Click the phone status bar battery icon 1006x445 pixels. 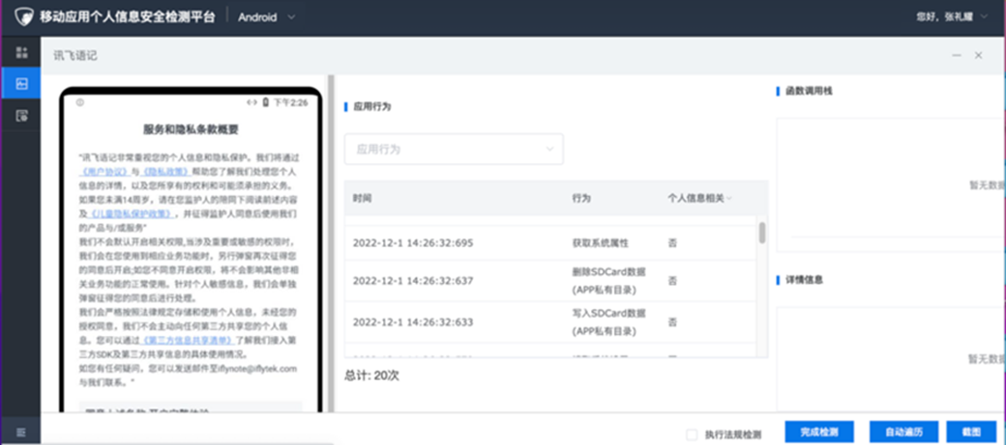coord(266,102)
